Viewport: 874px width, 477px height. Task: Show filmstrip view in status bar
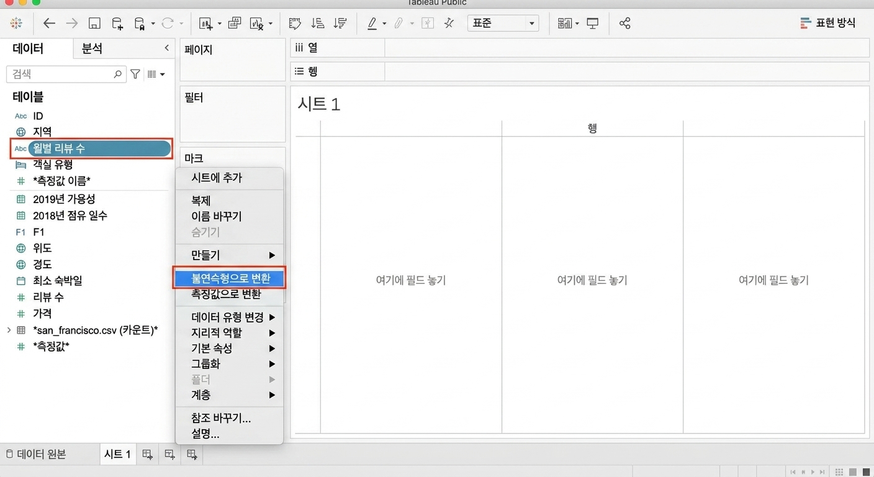coord(853,473)
